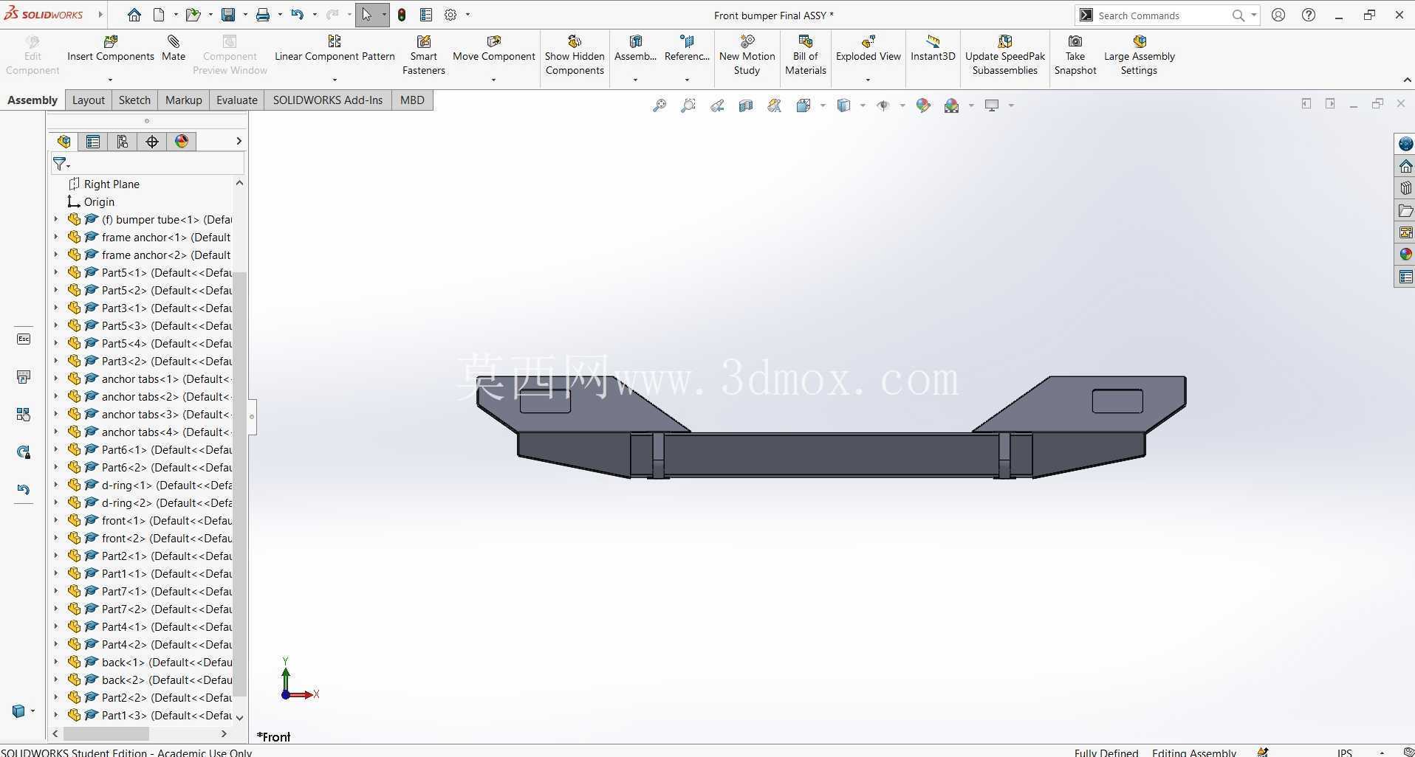1415x757 pixels.
Task: Open the SOLIDWORKS Add-Ins tab
Action: coord(328,100)
